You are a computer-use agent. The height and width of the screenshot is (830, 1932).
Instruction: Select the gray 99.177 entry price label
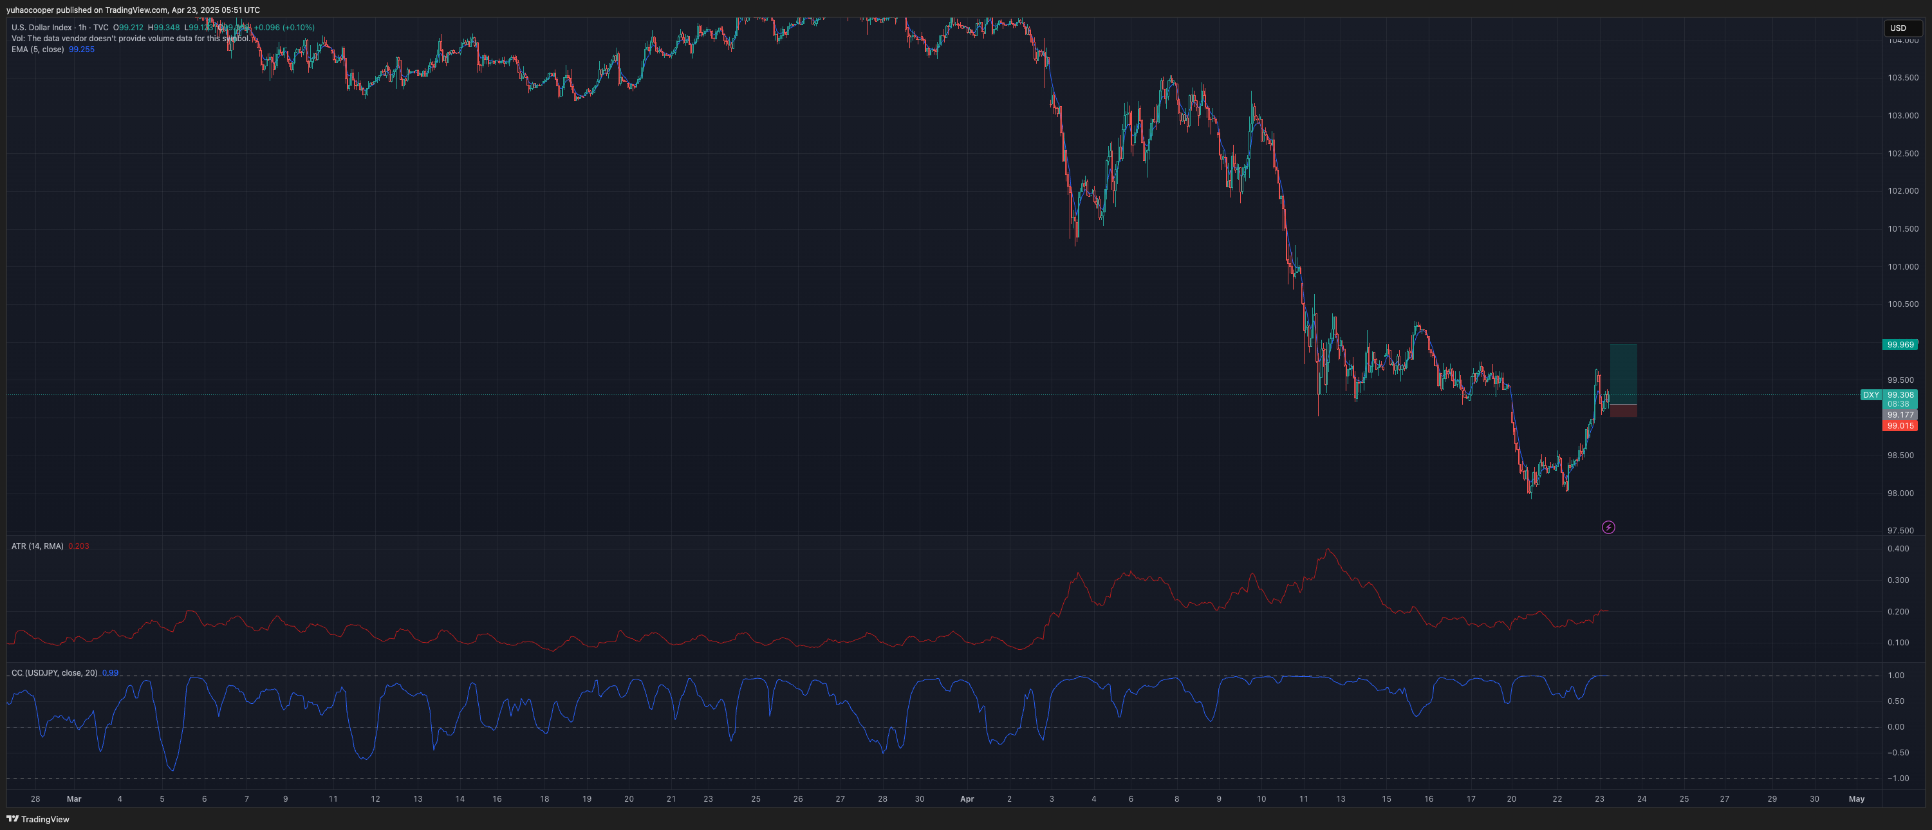coord(1900,414)
